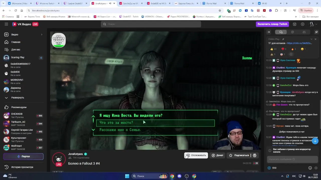
Task: Bookmark page with star icon in address bar
Action: click(220, 10)
